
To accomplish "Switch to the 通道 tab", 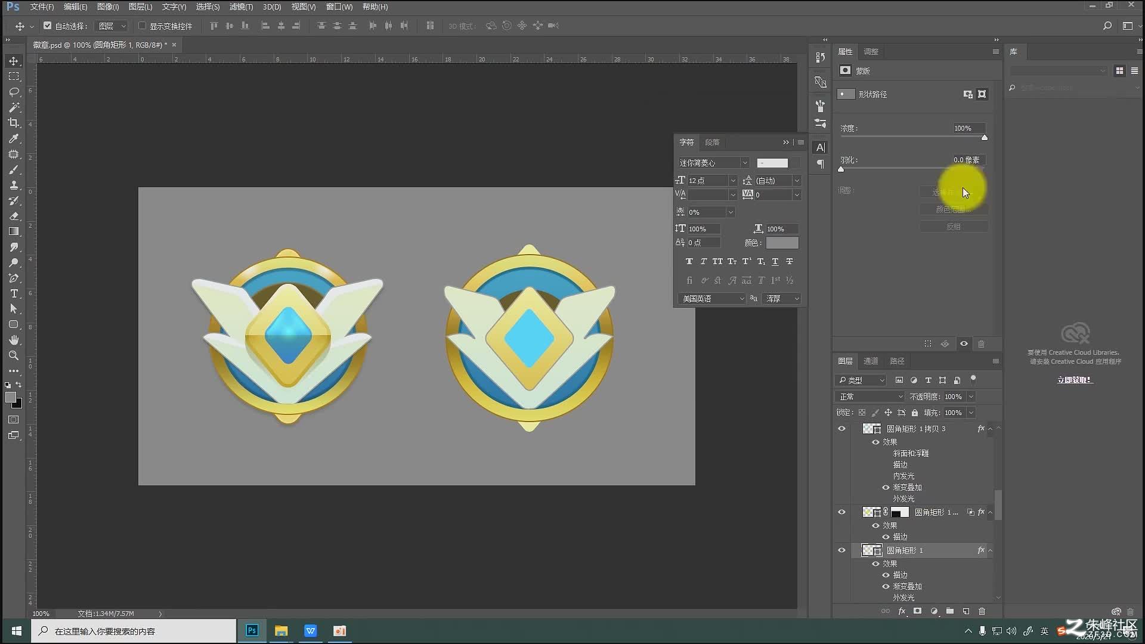I will click(871, 361).
